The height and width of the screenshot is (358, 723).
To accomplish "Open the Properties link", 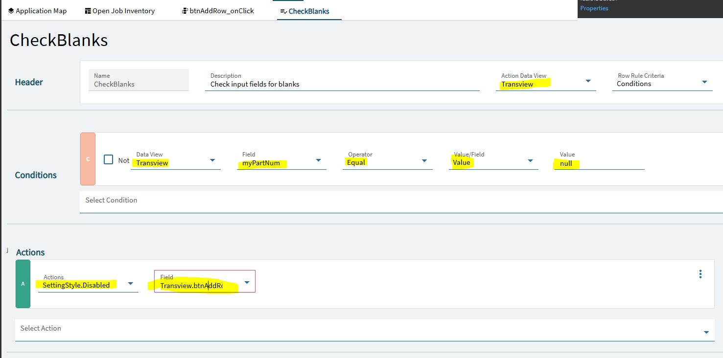I will pyautogui.click(x=594, y=8).
